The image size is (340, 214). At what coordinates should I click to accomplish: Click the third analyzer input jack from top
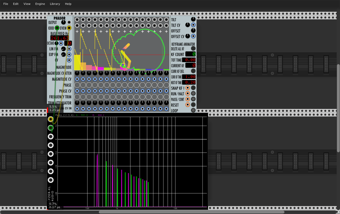51,136
